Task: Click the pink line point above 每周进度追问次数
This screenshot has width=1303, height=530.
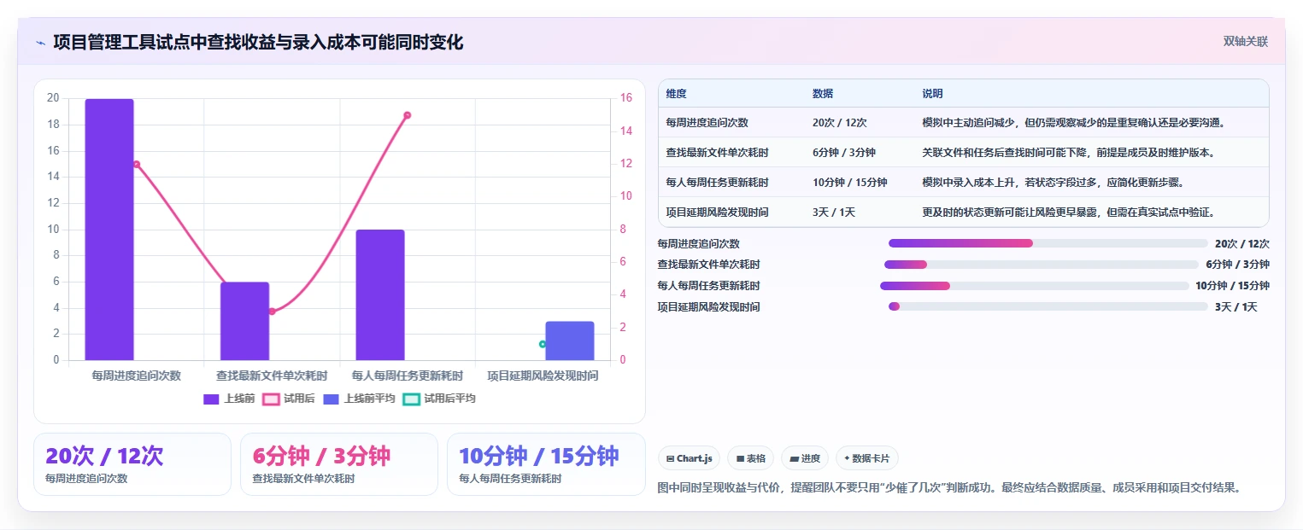Action: pyautogui.click(x=136, y=165)
